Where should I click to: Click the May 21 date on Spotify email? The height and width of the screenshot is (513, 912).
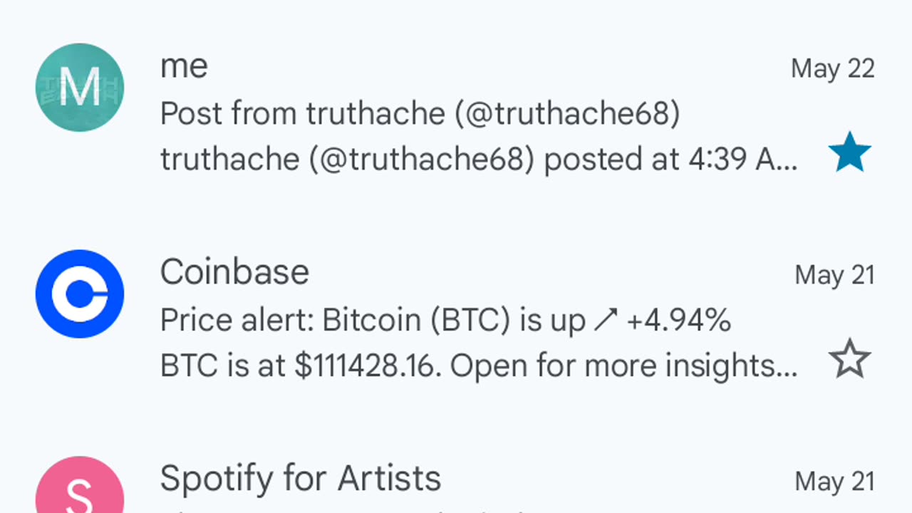(x=835, y=482)
